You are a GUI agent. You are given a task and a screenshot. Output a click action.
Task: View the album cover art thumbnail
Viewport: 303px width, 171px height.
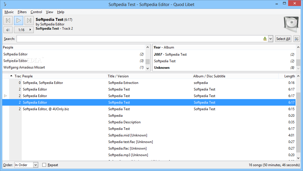(x=291, y=24)
